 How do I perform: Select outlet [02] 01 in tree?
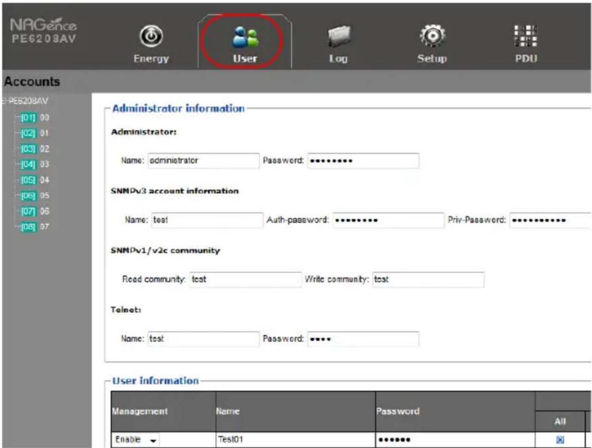coord(35,133)
